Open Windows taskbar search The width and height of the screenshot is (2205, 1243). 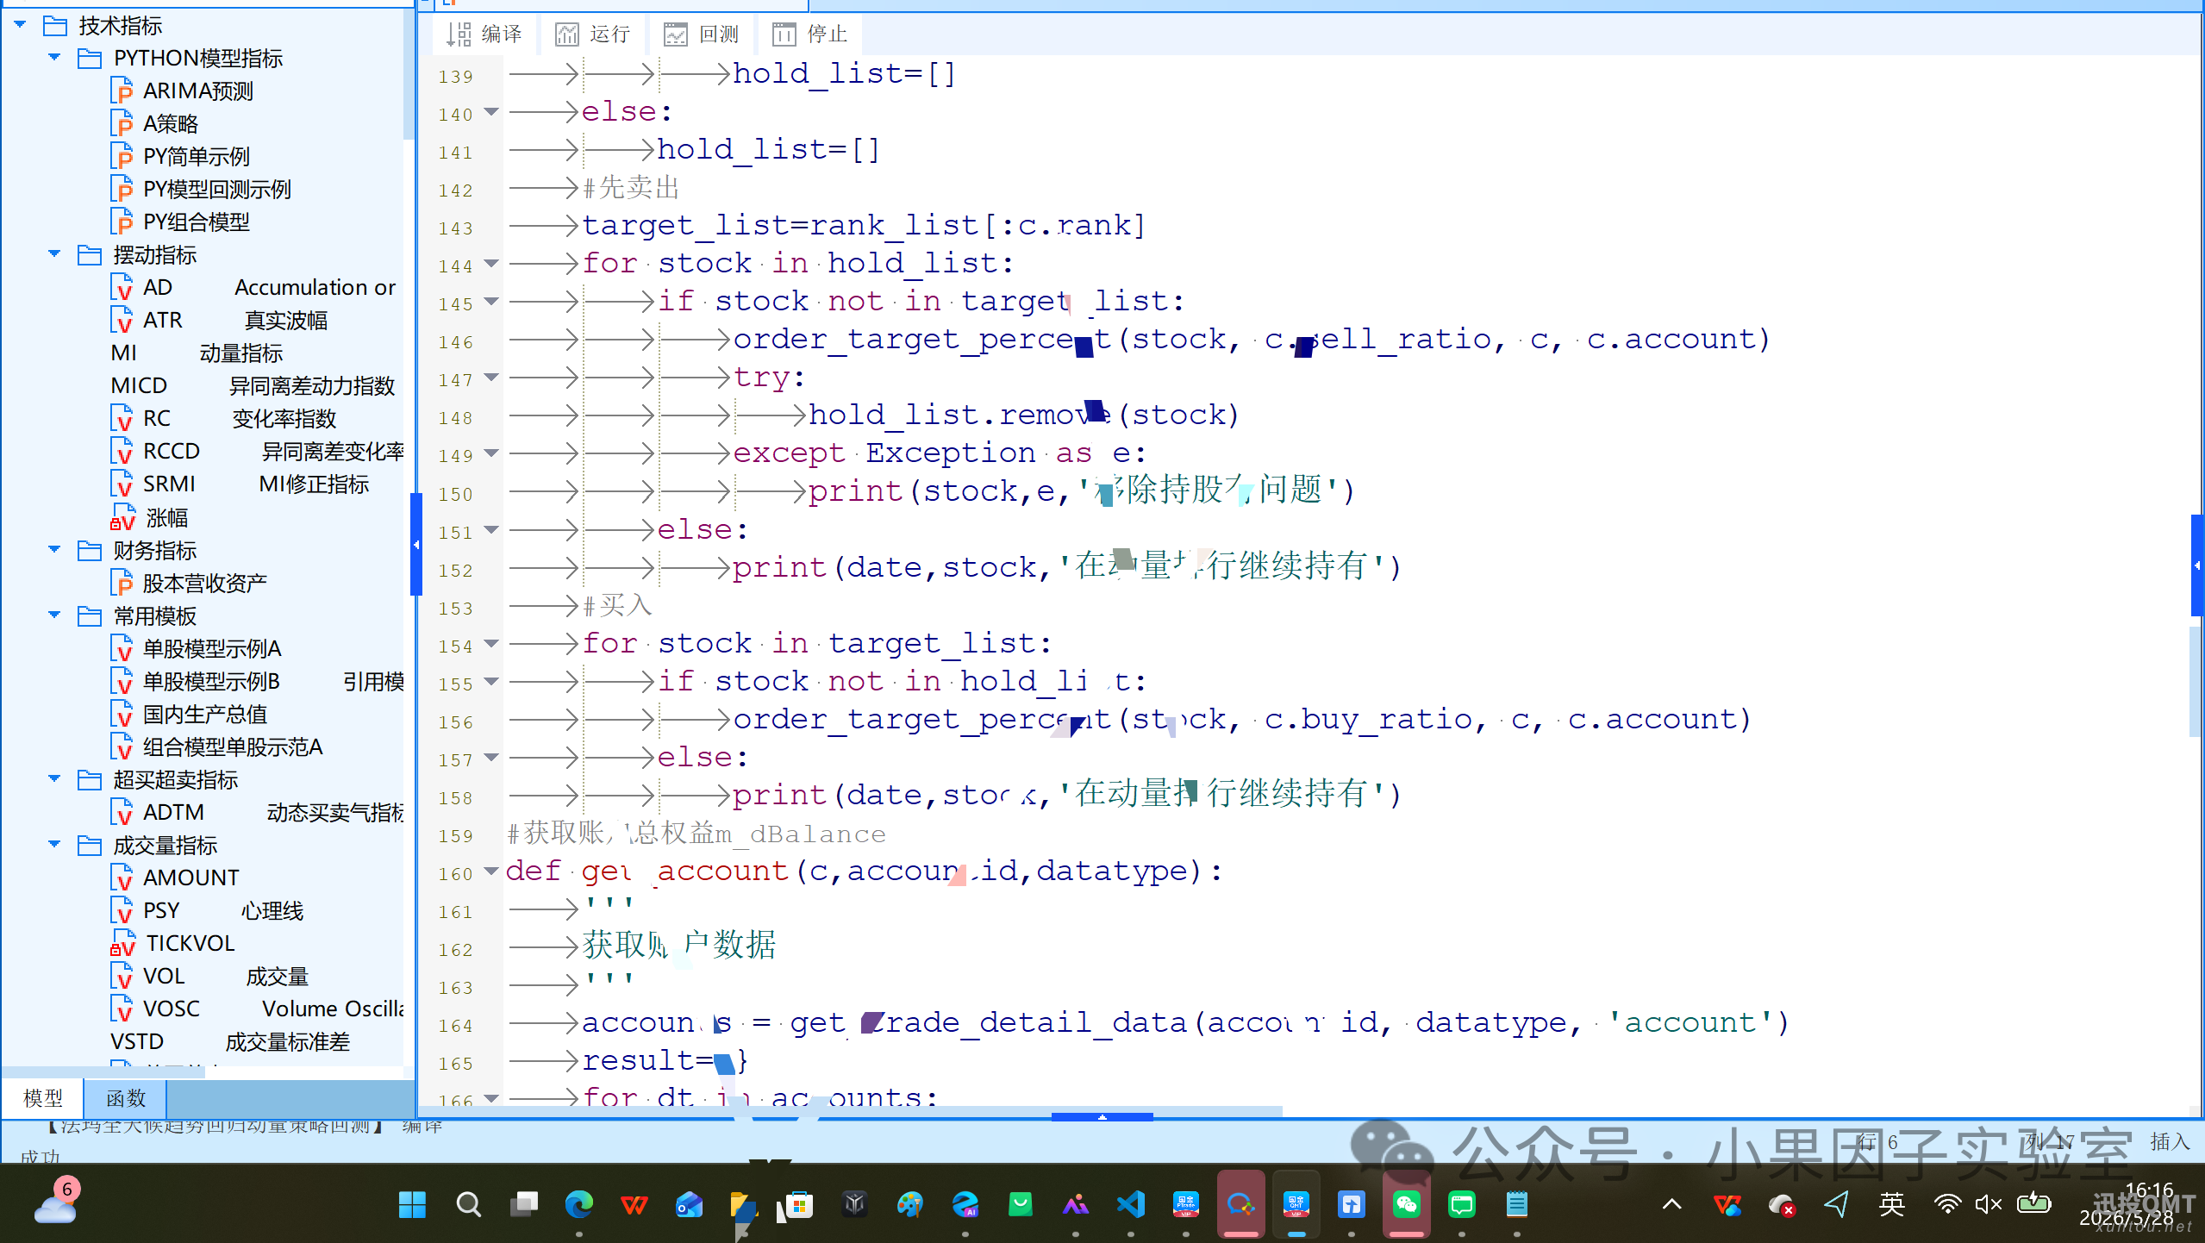click(468, 1204)
